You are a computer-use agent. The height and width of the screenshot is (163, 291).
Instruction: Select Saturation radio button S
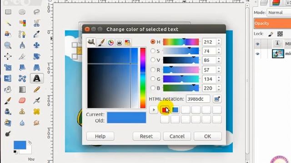(153, 51)
